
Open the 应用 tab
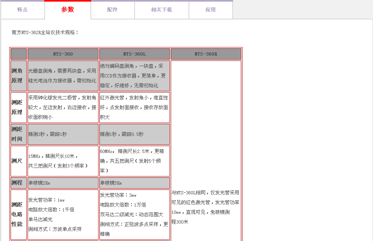click(210, 10)
